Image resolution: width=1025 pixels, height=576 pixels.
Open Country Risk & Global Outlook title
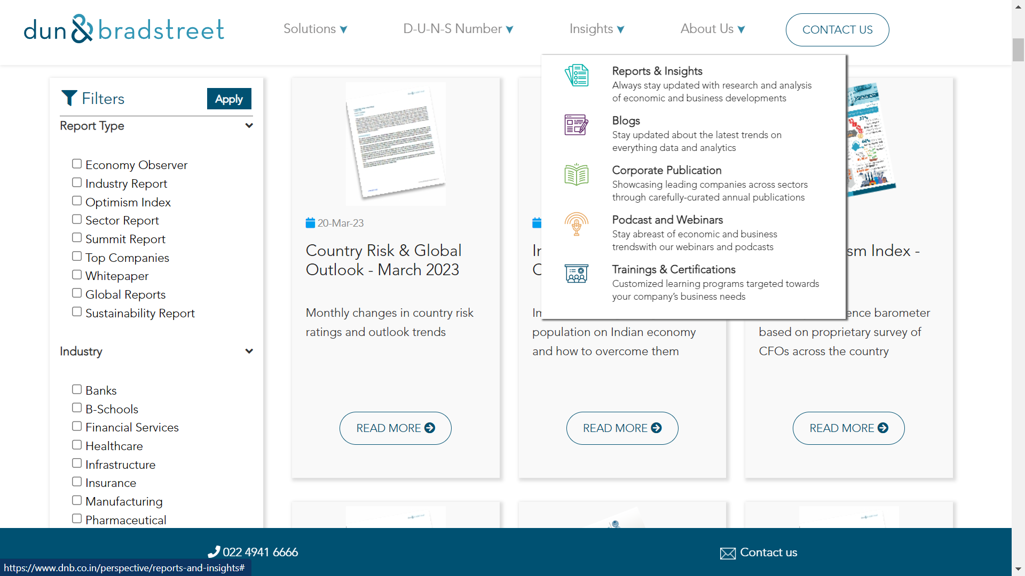click(x=383, y=260)
